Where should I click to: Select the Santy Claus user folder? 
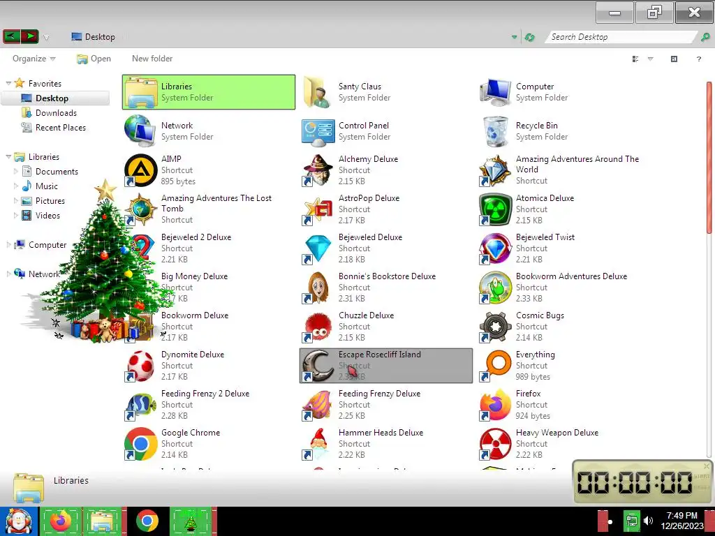pos(385,92)
